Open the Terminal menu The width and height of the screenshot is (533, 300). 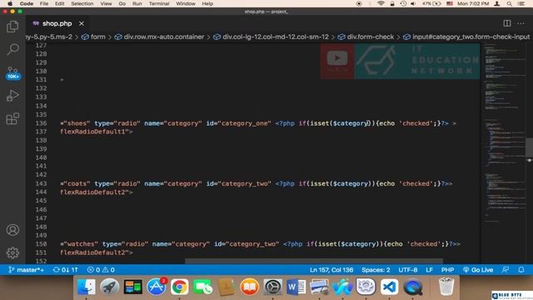click(159, 3)
